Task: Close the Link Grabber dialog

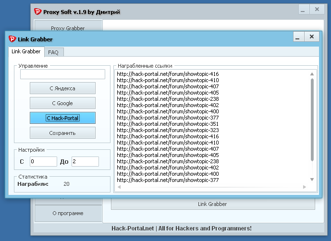Action: pos(312,36)
